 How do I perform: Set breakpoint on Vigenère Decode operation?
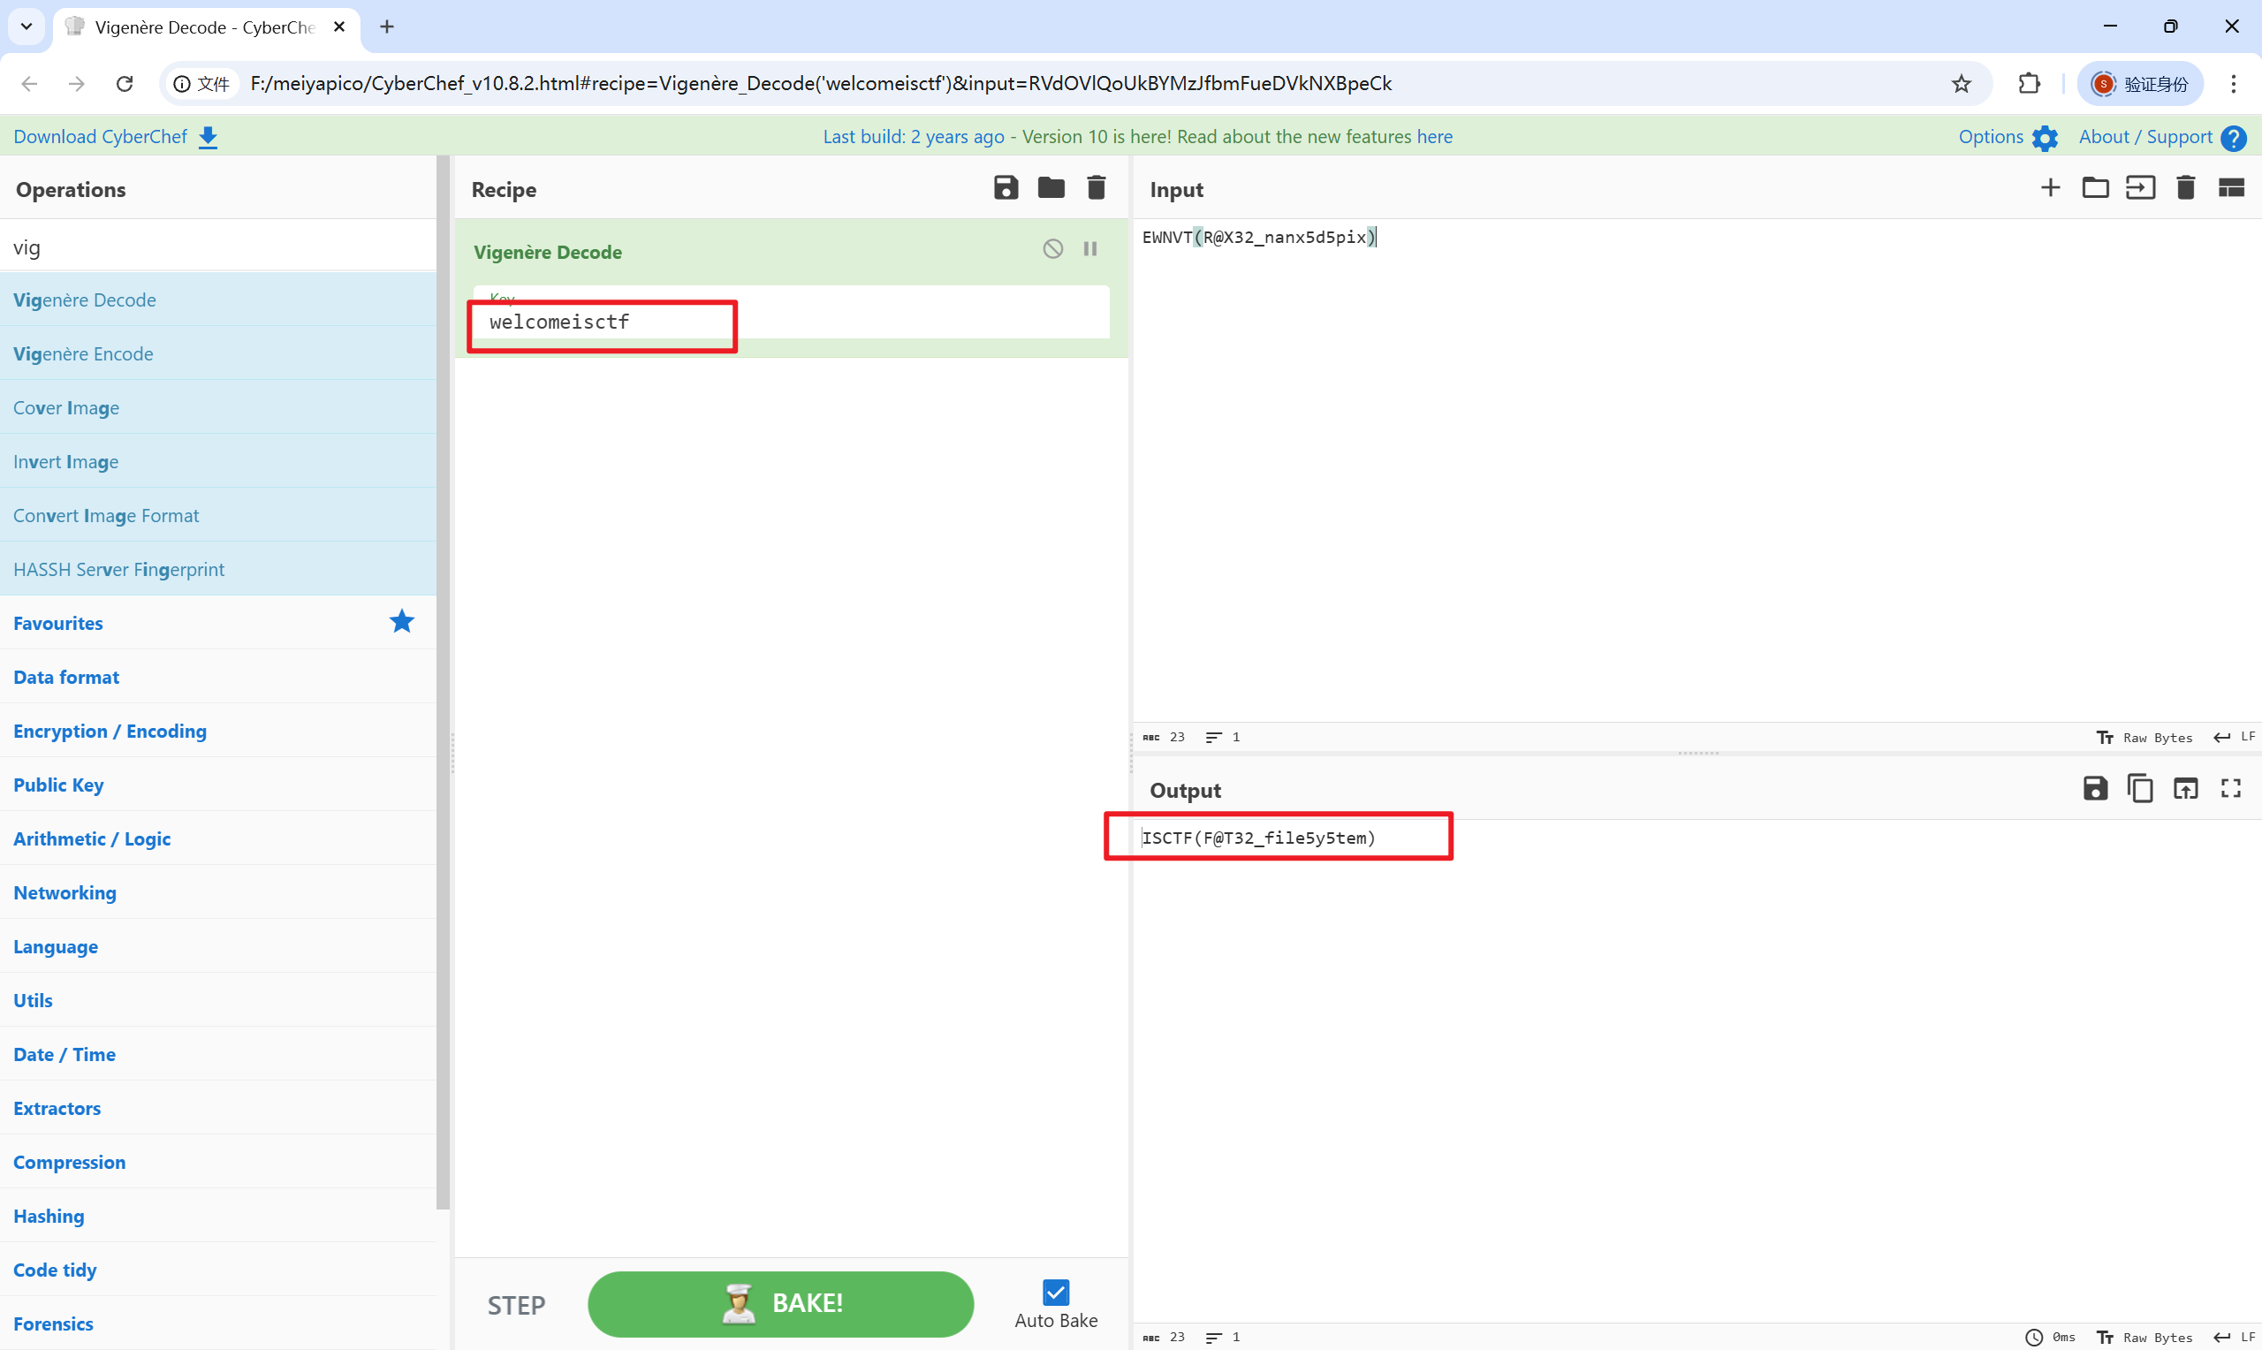pyautogui.click(x=1089, y=249)
